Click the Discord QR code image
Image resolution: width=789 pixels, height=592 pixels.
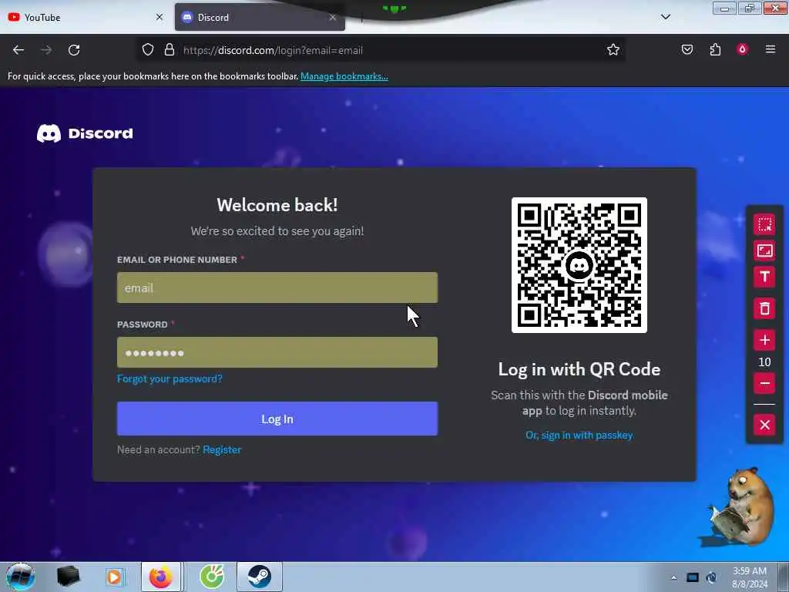pos(579,265)
